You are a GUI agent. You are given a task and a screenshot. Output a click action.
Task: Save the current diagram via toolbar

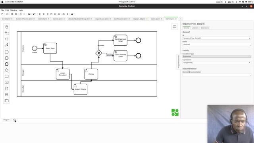coord(12,14)
